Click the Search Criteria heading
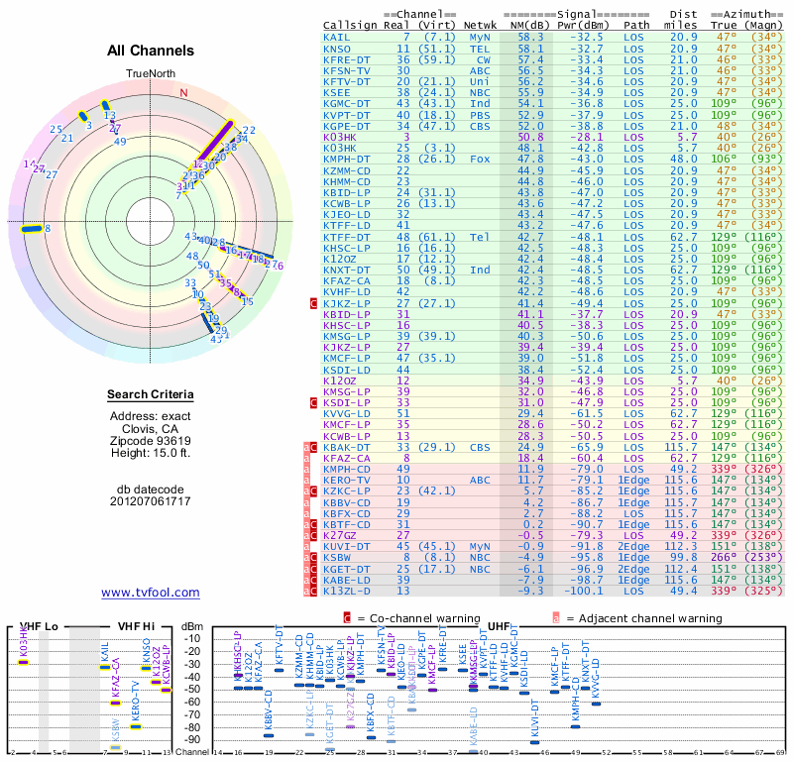This screenshot has width=793, height=761. click(x=151, y=394)
